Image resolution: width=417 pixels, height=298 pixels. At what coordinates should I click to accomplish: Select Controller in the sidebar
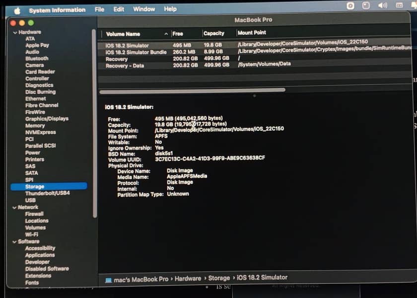[x=37, y=78]
